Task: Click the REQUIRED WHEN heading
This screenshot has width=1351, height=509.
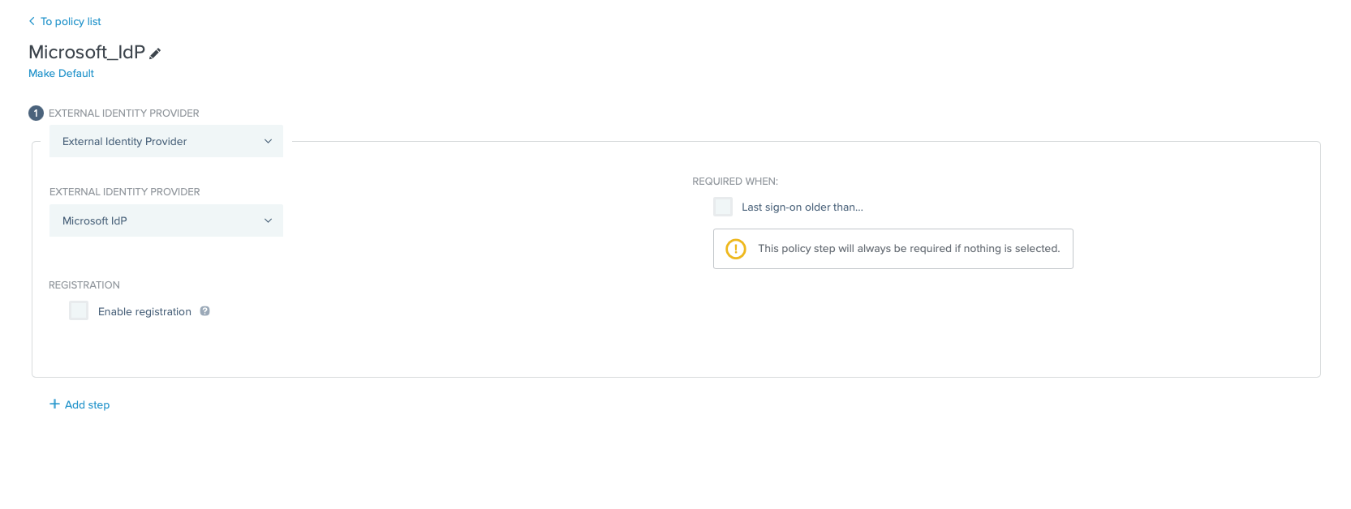Action: coord(734,182)
